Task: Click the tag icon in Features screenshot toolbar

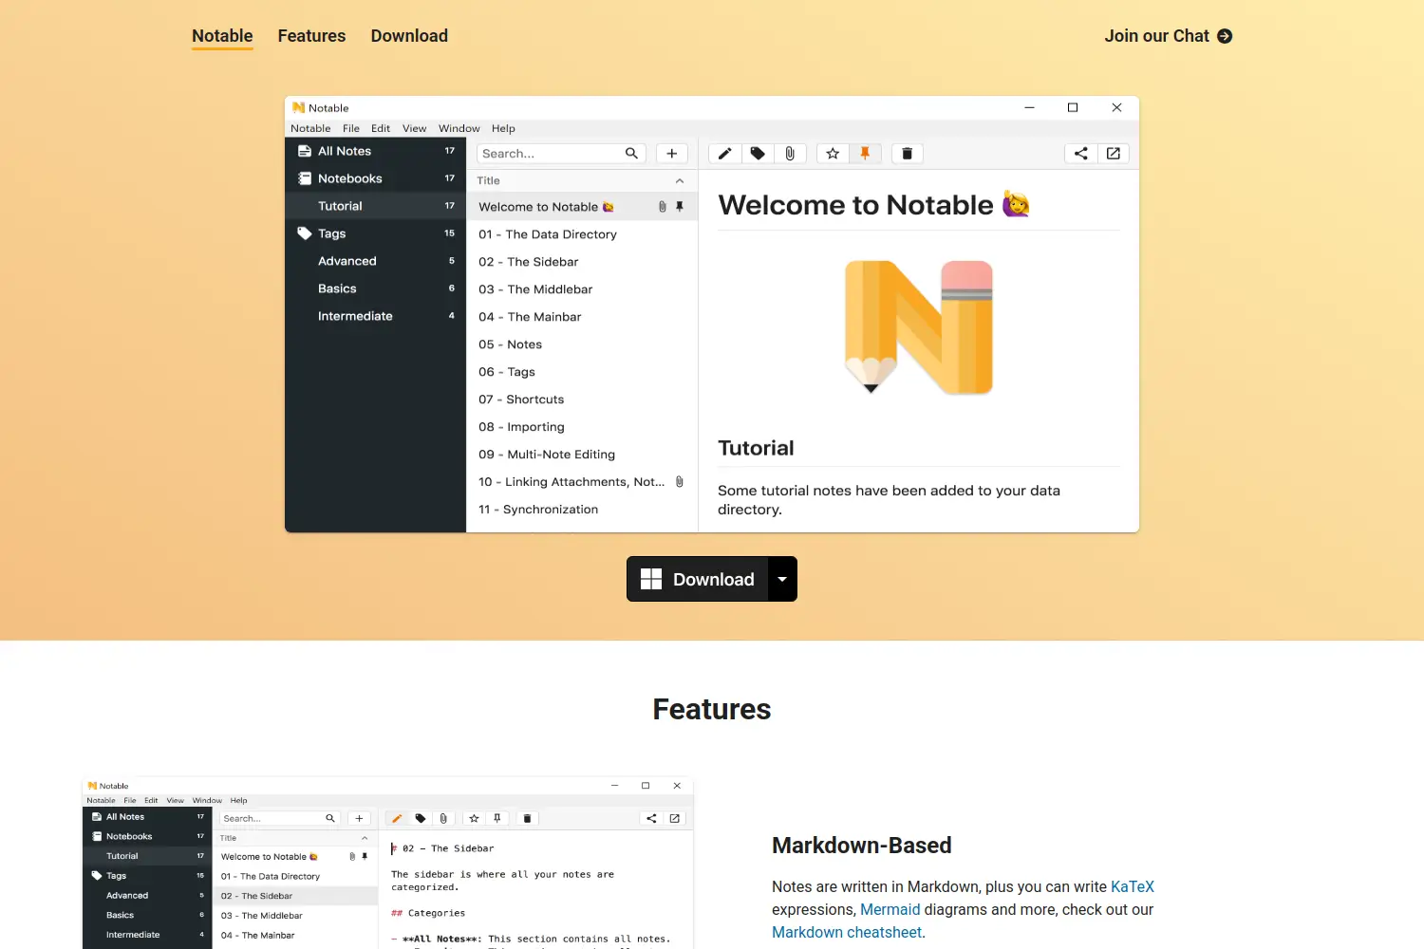Action: tap(421, 818)
